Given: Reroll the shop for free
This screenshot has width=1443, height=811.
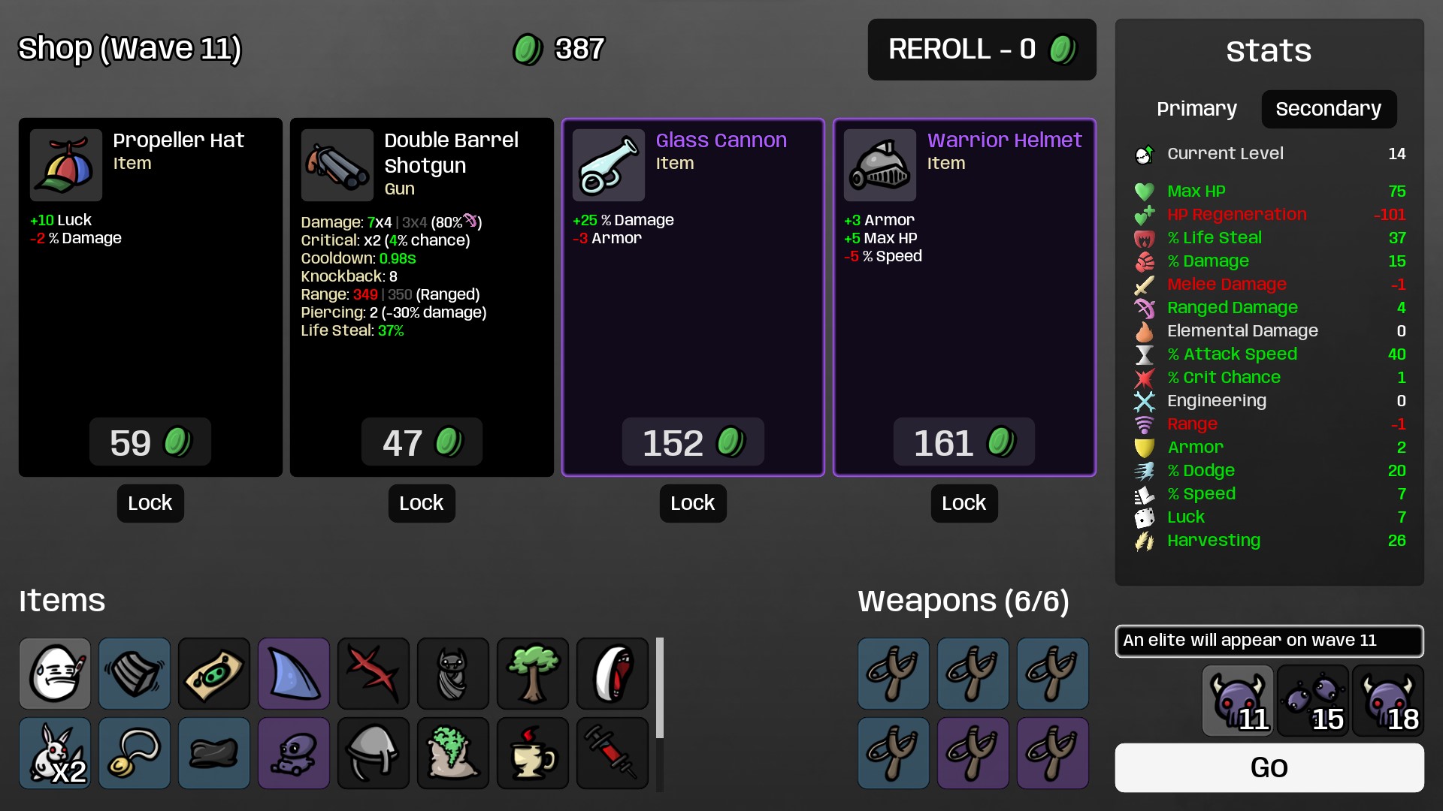Looking at the screenshot, I should [x=982, y=50].
